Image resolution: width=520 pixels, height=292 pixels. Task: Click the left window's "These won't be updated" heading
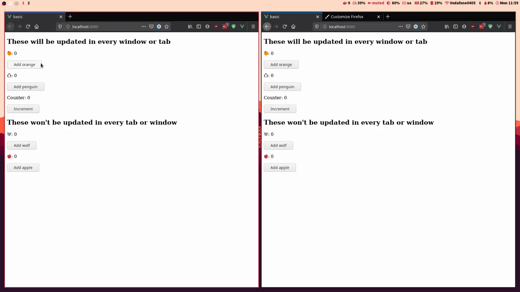click(x=92, y=123)
